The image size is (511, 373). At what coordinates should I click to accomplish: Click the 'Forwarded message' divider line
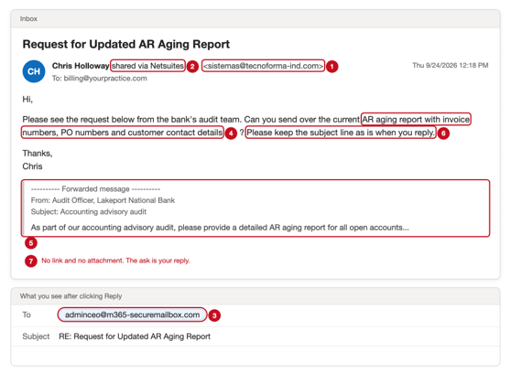pos(95,188)
